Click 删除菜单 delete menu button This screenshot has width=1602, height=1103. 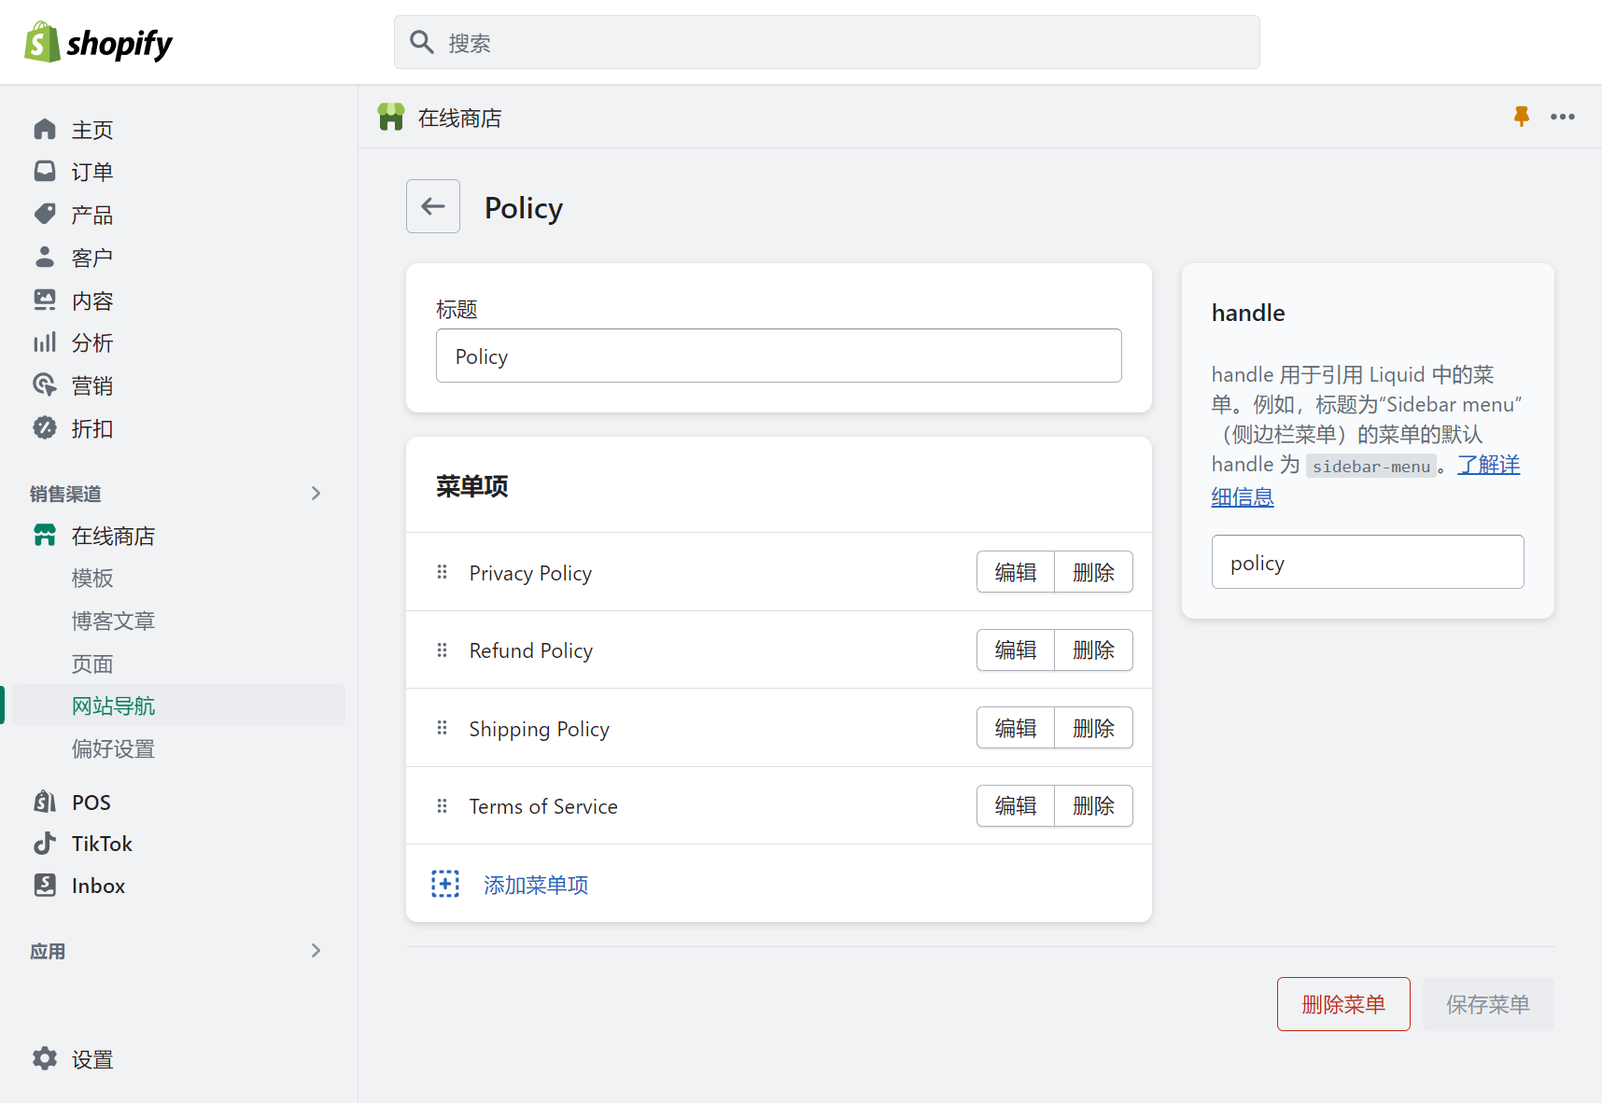click(1343, 1004)
